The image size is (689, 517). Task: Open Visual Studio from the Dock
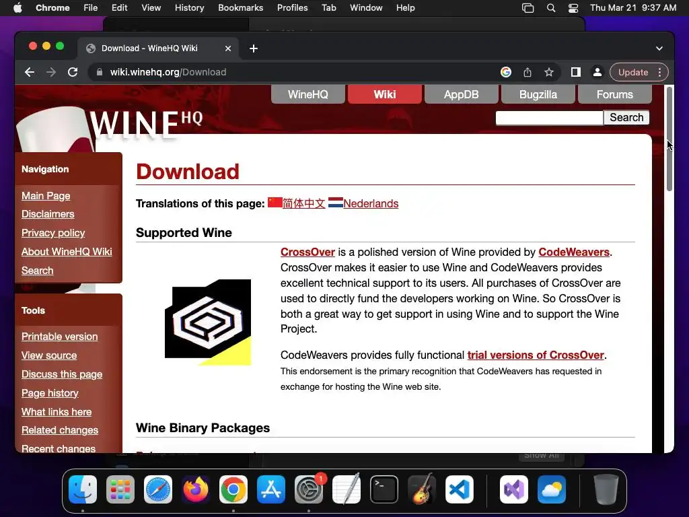(x=513, y=489)
